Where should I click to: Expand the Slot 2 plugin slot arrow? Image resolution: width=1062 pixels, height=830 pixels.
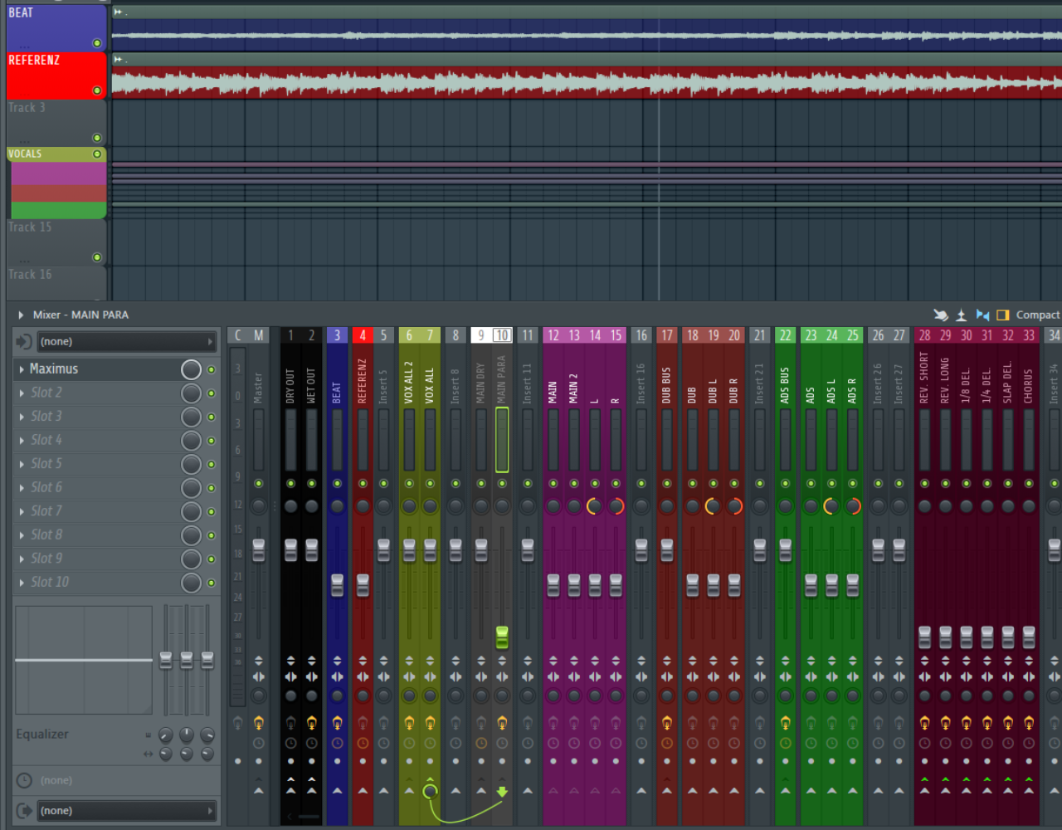point(21,392)
